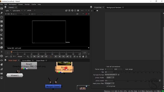Enable lock all connections checkbox
The width and height of the screenshot is (164, 92).
pyautogui.click(x=105, y=66)
